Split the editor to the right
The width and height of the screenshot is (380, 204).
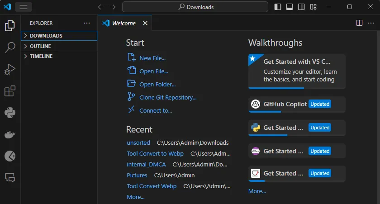[x=359, y=23]
